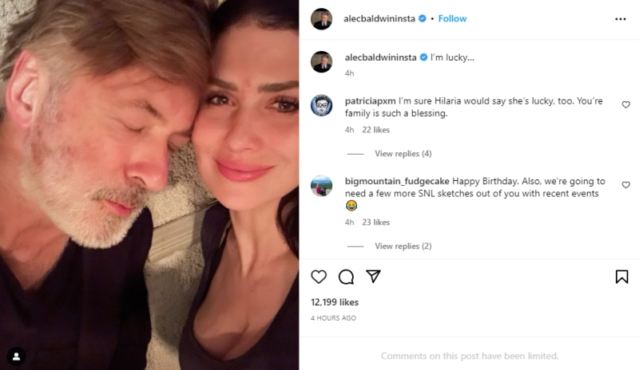Save post with bookmark icon
The image size is (639, 370).
click(621, 277)
